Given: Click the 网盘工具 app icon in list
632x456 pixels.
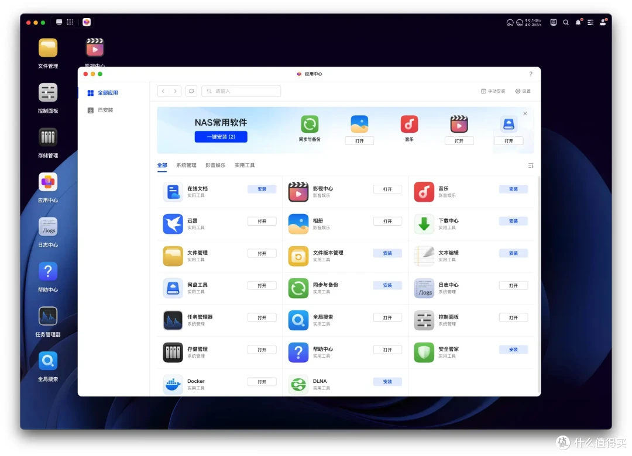Looking at the screenshot, I should tap(173, 288).
